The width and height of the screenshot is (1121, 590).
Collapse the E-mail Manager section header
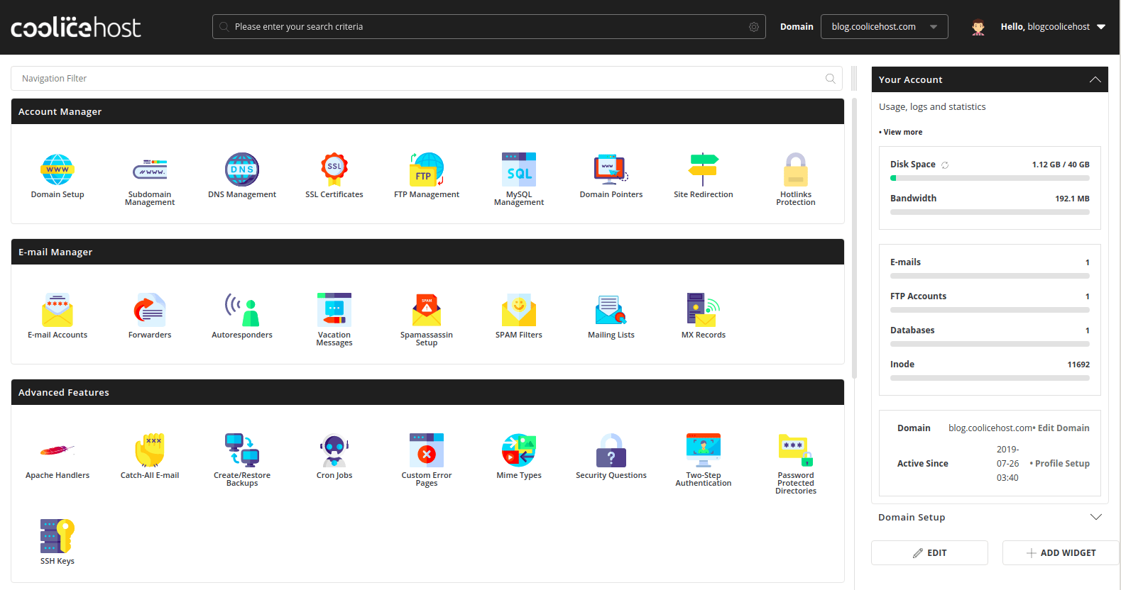pos(427,252)
